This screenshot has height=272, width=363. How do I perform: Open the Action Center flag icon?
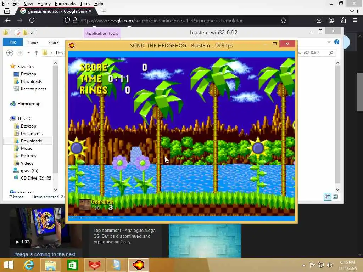pyautogui.click(x=312, y=265)
